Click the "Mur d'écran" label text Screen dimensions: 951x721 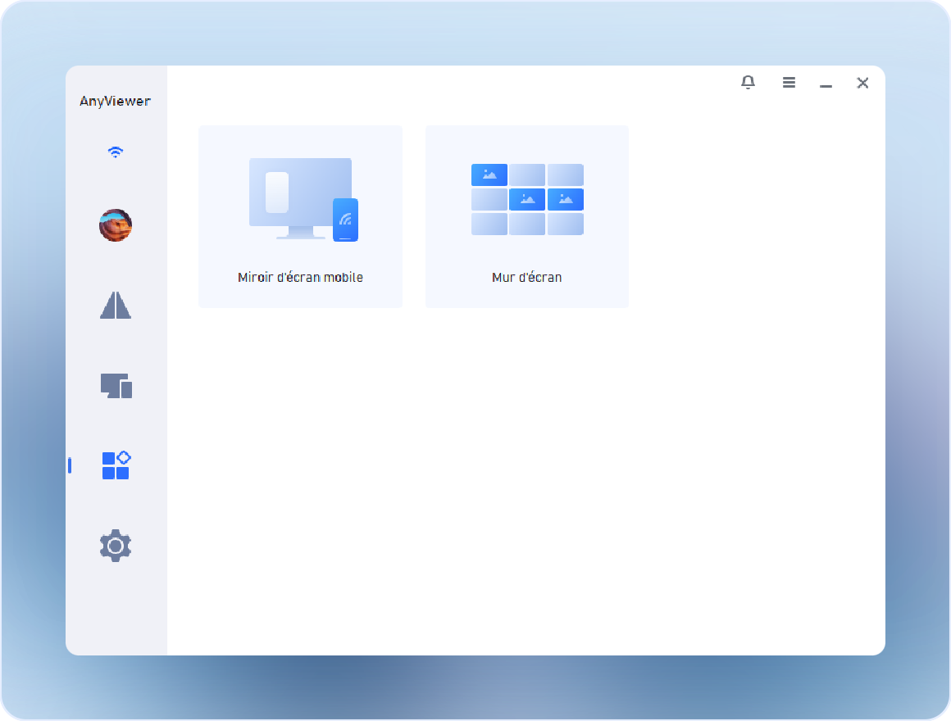[x=526, y=277]
